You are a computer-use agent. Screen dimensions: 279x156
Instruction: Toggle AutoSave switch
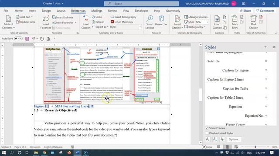[x=18, y=39]
